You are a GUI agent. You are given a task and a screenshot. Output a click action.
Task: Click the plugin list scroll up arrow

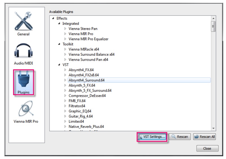coord(213,19)
